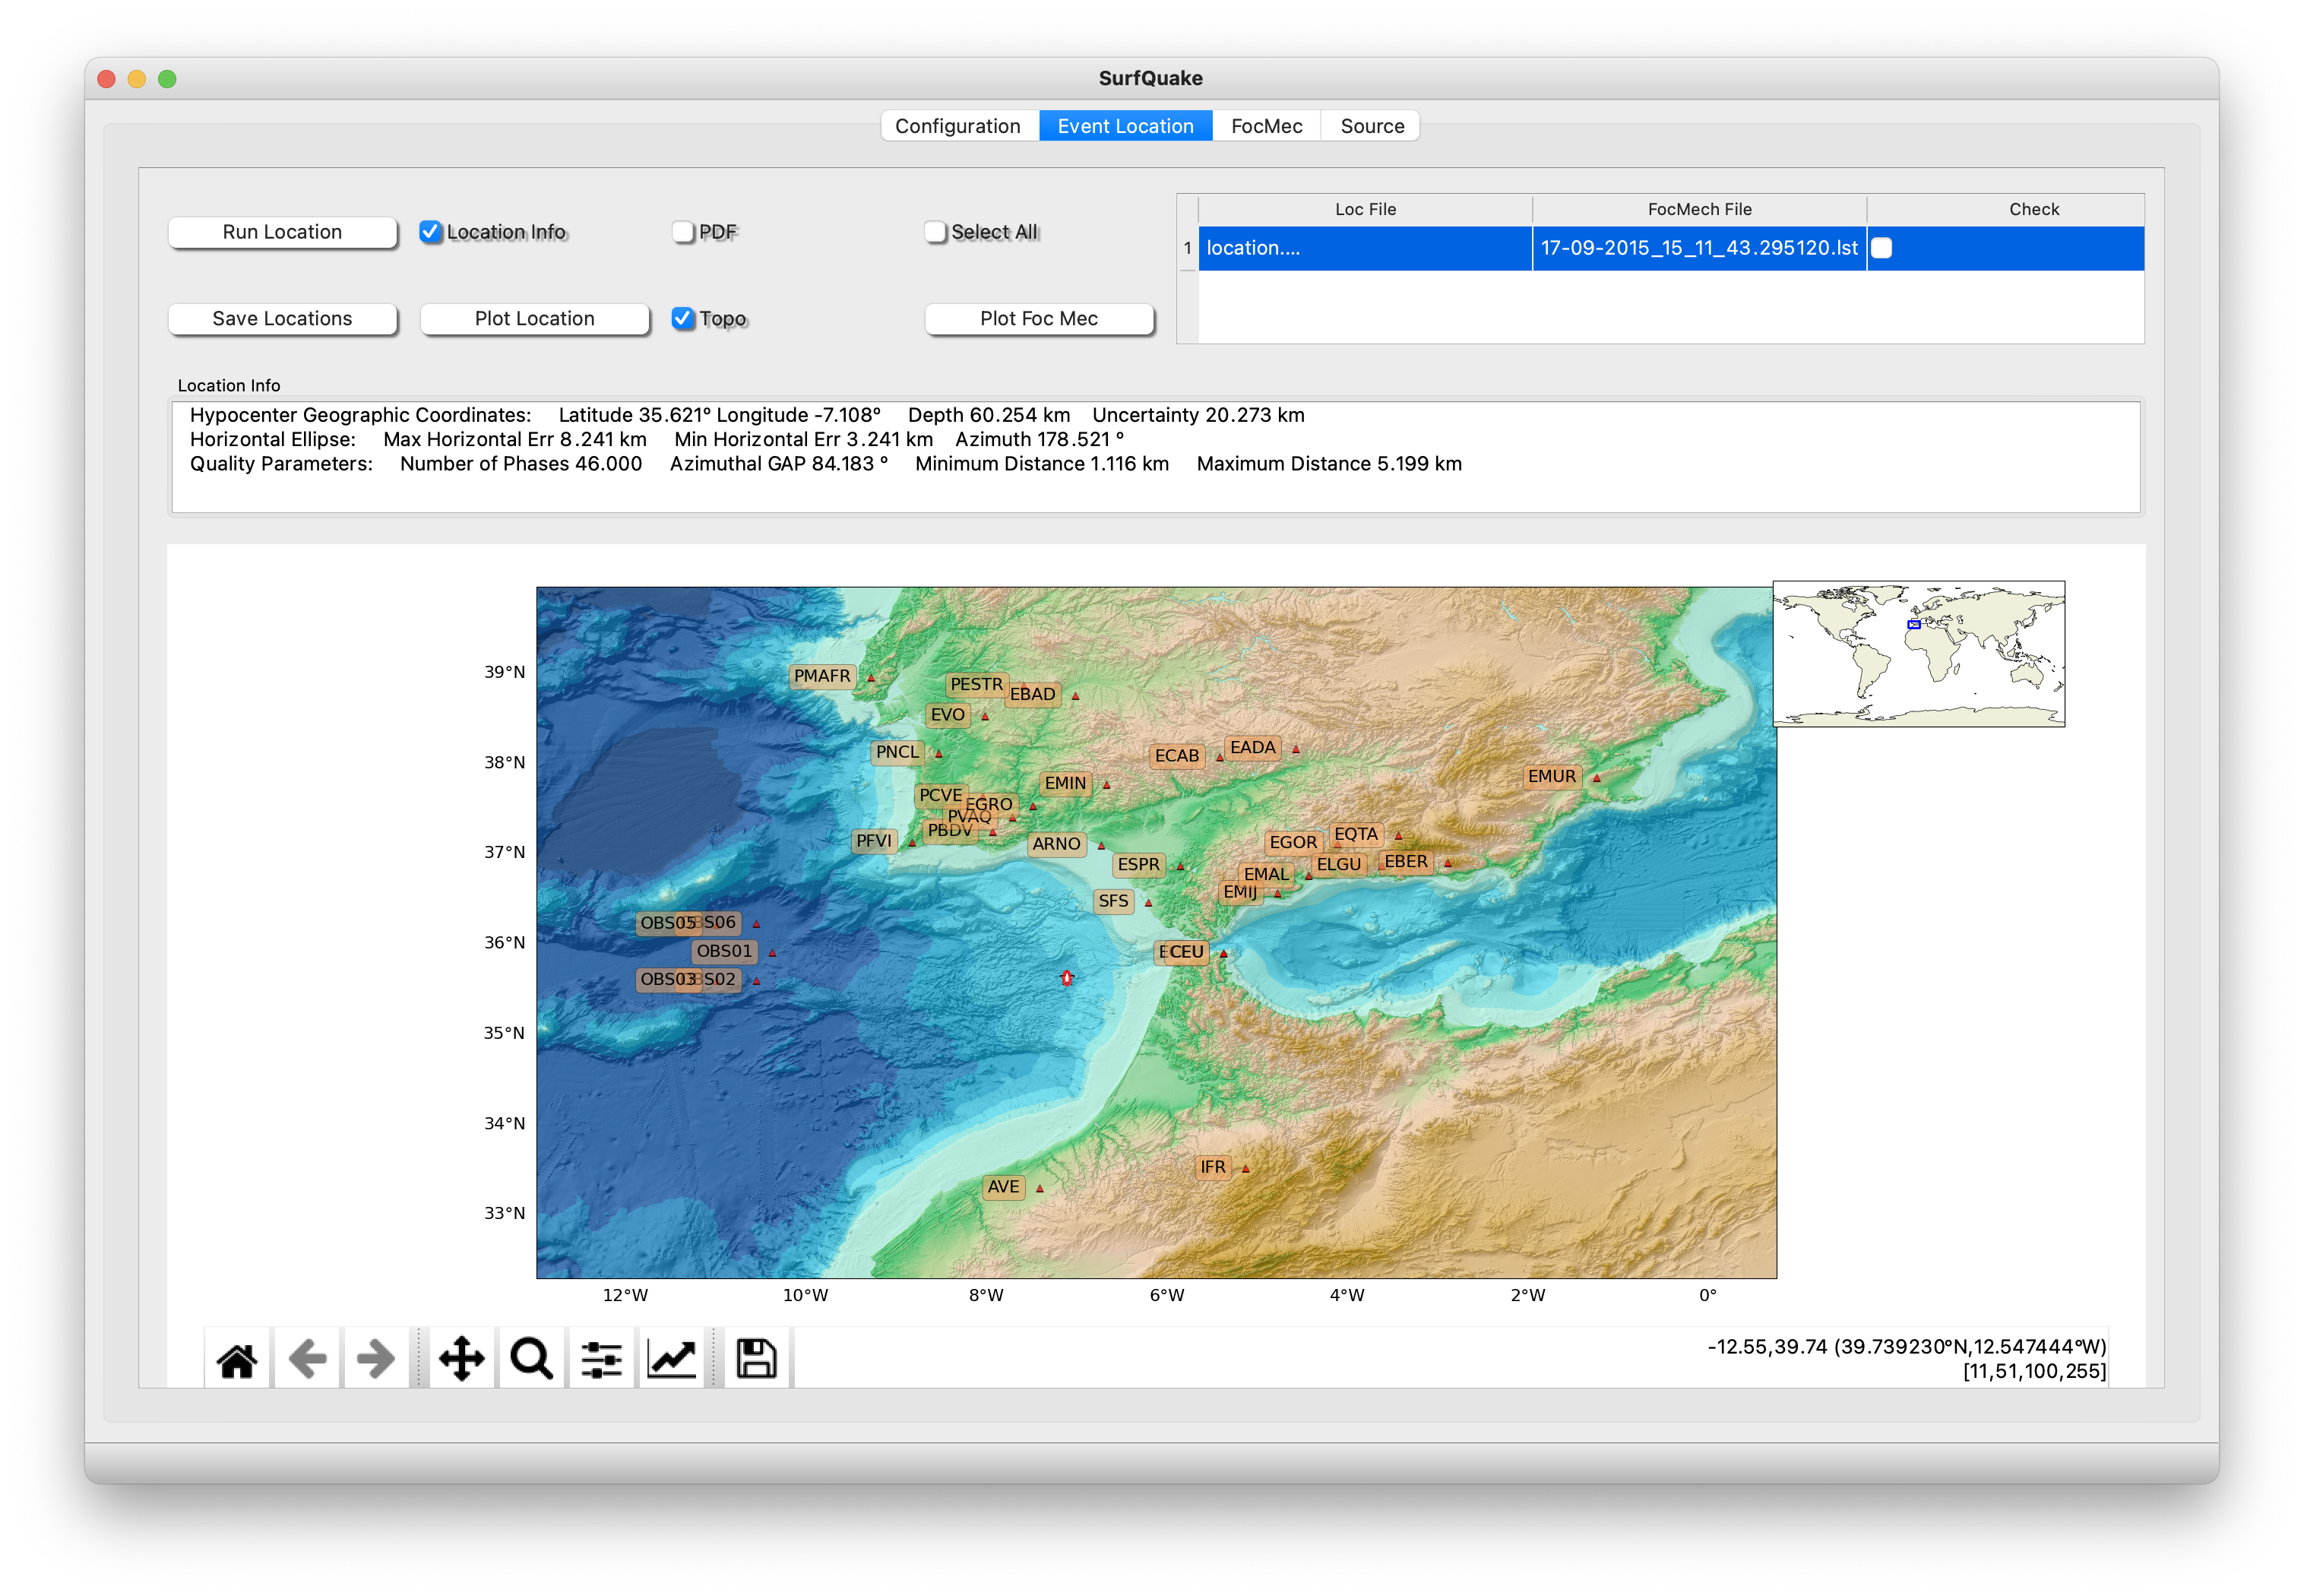Click the EVO station label

(948, 715)
